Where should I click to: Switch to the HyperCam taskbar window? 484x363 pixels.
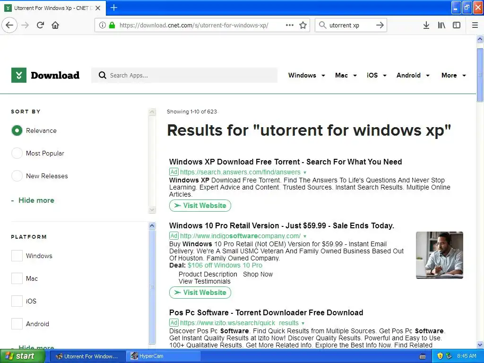tap(164, 356)
